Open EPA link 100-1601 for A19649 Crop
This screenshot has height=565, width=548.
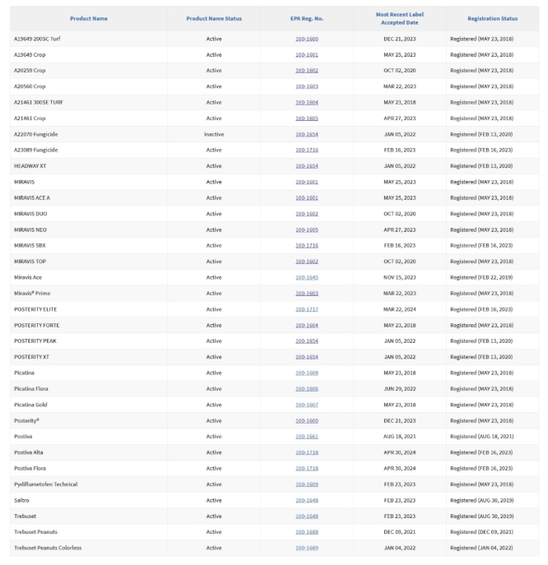point(307,55)
